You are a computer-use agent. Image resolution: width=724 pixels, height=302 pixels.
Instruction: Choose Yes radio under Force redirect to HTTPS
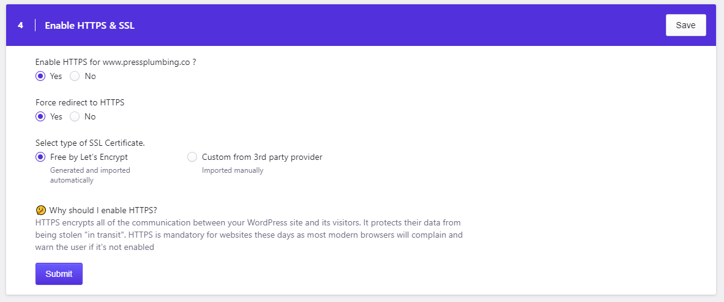click(40, 116)
